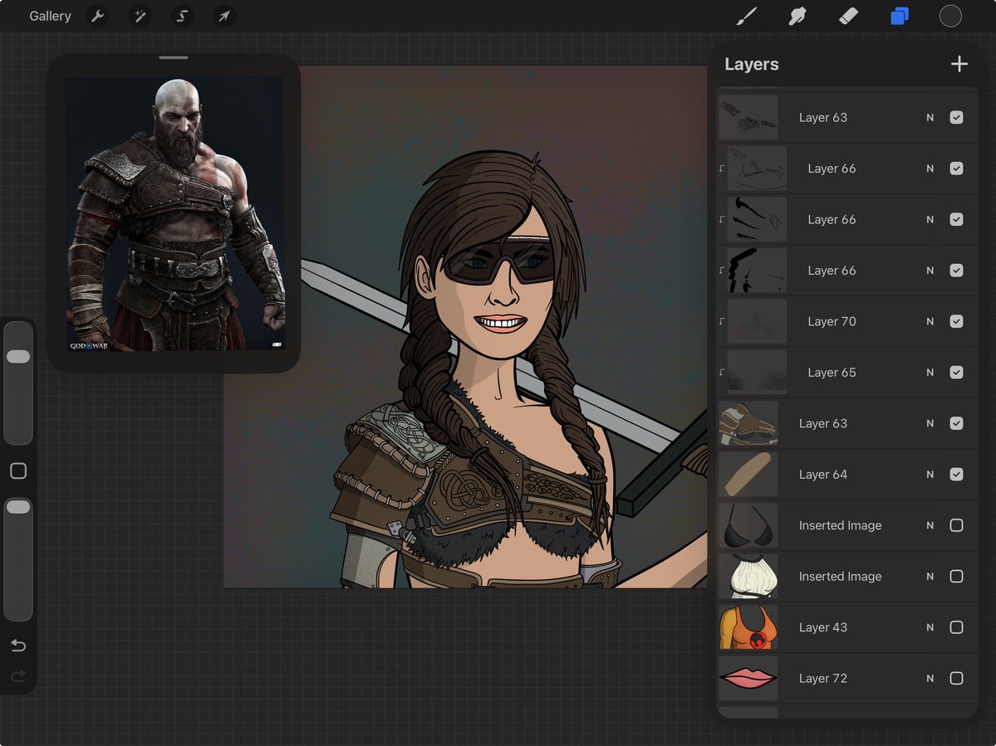This screenshot has height=746, width=996.
Task: Hide Layer 64
Action: tap(956, 475)
